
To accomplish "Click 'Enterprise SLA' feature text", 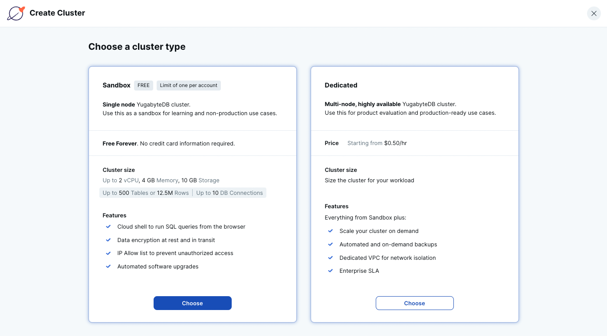I will coord(359,271).
